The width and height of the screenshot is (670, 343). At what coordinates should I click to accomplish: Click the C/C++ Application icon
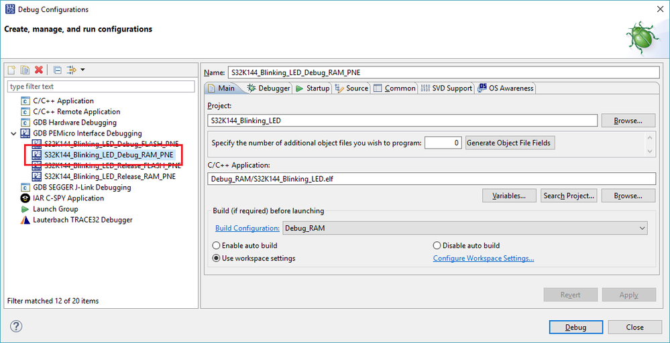click(x=25, y=100)
